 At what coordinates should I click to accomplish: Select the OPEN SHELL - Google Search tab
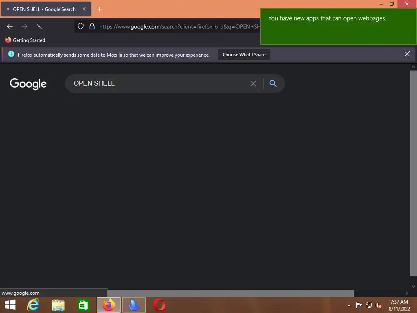[46, 9]
